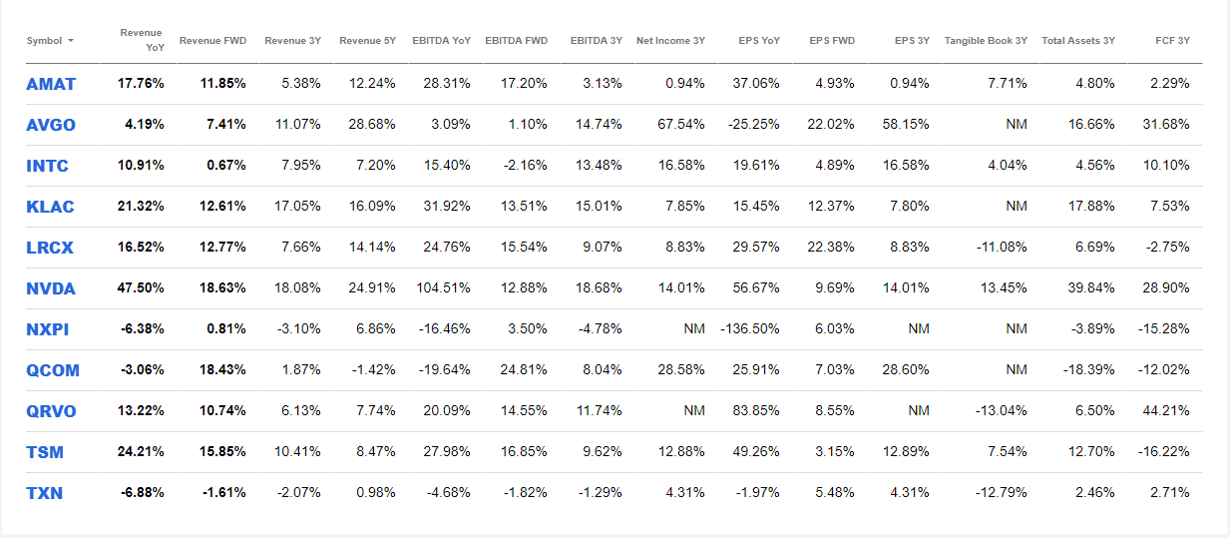Click the EBITDA YoY column header
Viewport: 1230px width, 538px height.
pos(441,41)
